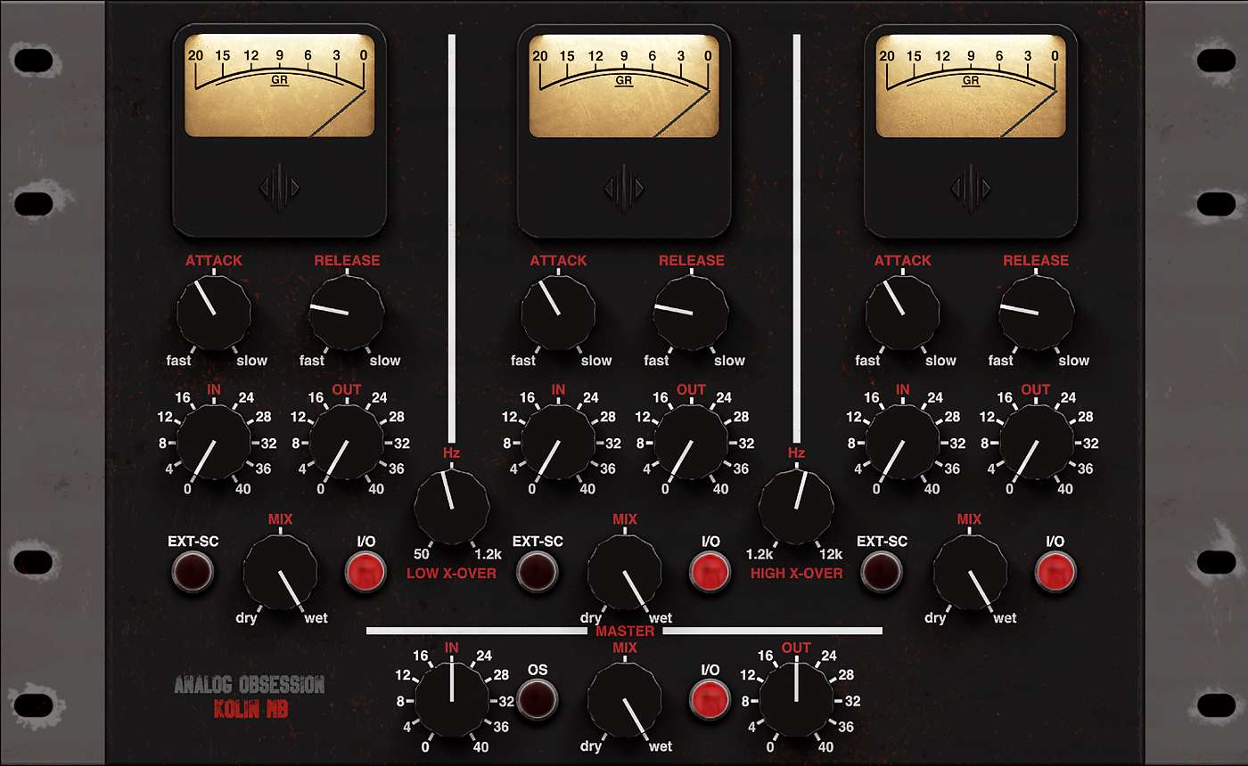
Task: Click the mid band RELEASE knob
Action: pyautogui.click(x=691, y=311)
